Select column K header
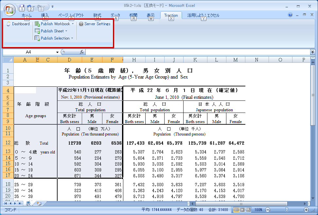 coord(195,60)
